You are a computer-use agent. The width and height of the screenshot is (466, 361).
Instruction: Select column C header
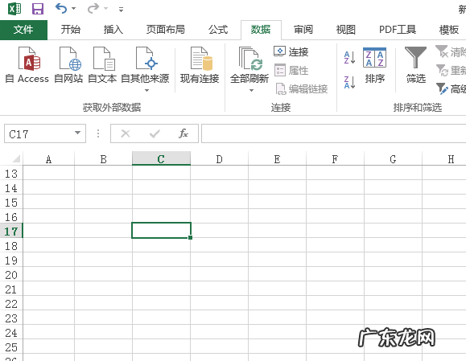[x=162, y=159]
